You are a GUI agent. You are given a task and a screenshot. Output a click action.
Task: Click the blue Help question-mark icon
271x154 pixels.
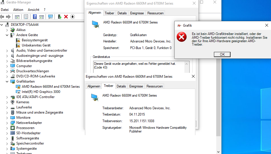click(35, 17)
